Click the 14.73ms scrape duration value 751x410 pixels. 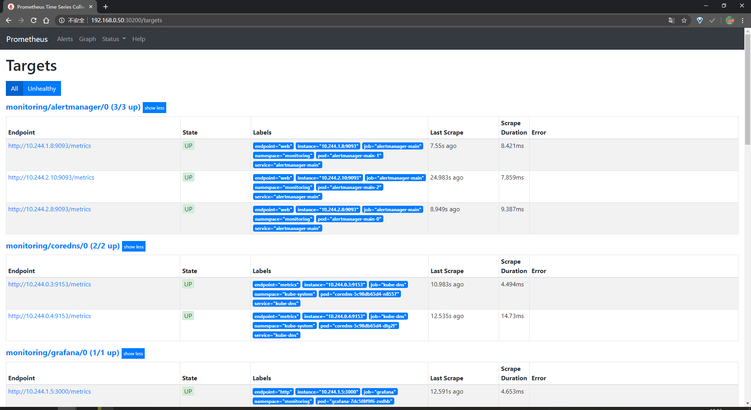tap(512, 316)
